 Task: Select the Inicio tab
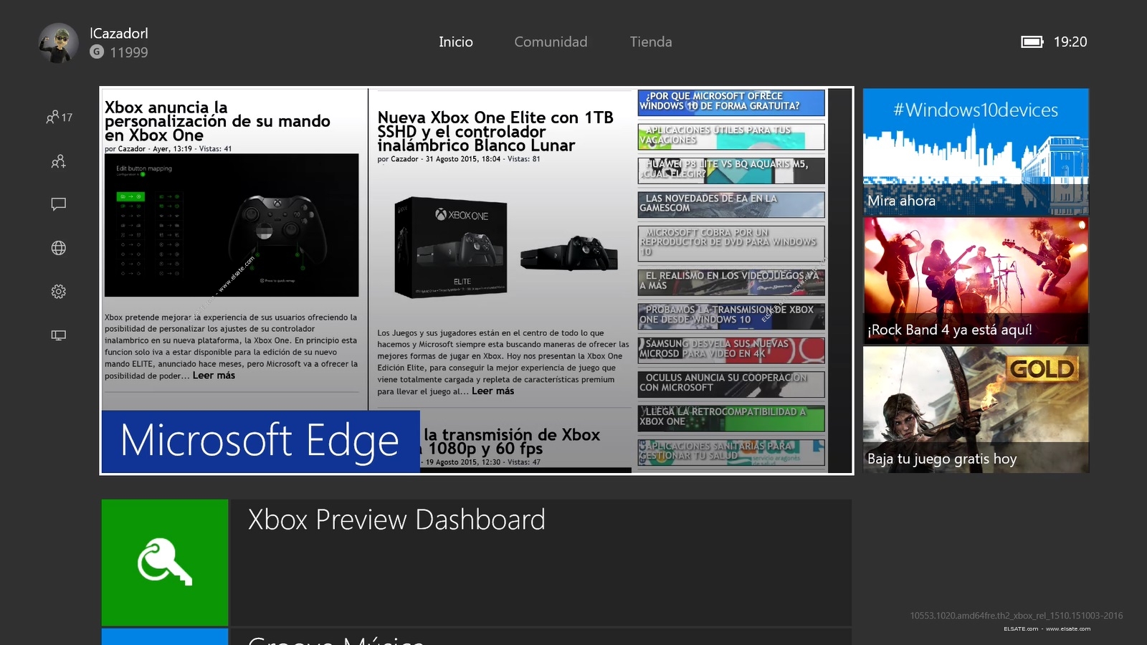click(x=456, y=42)
